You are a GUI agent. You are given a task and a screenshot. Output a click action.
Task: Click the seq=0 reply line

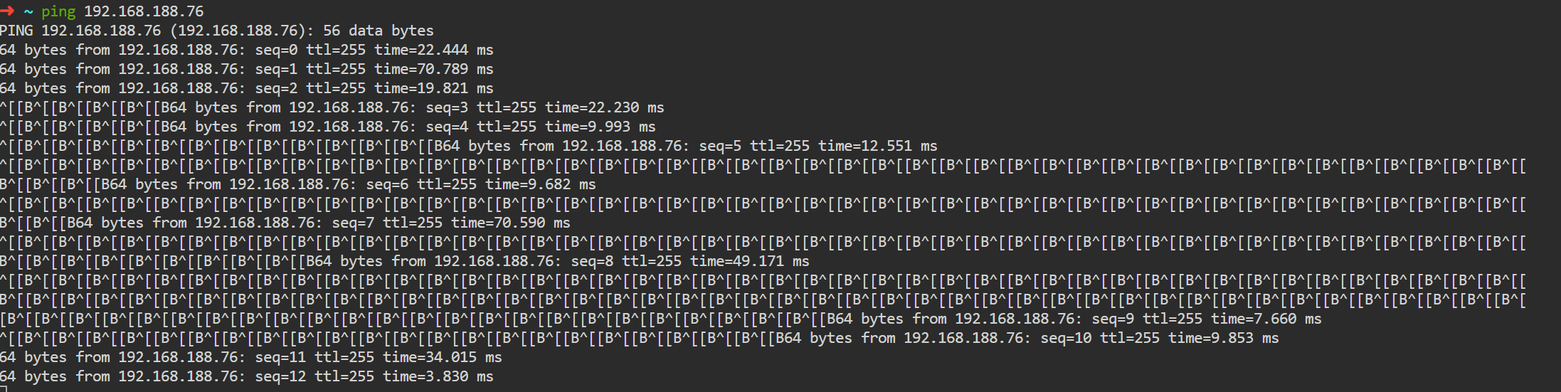point(246,50)
